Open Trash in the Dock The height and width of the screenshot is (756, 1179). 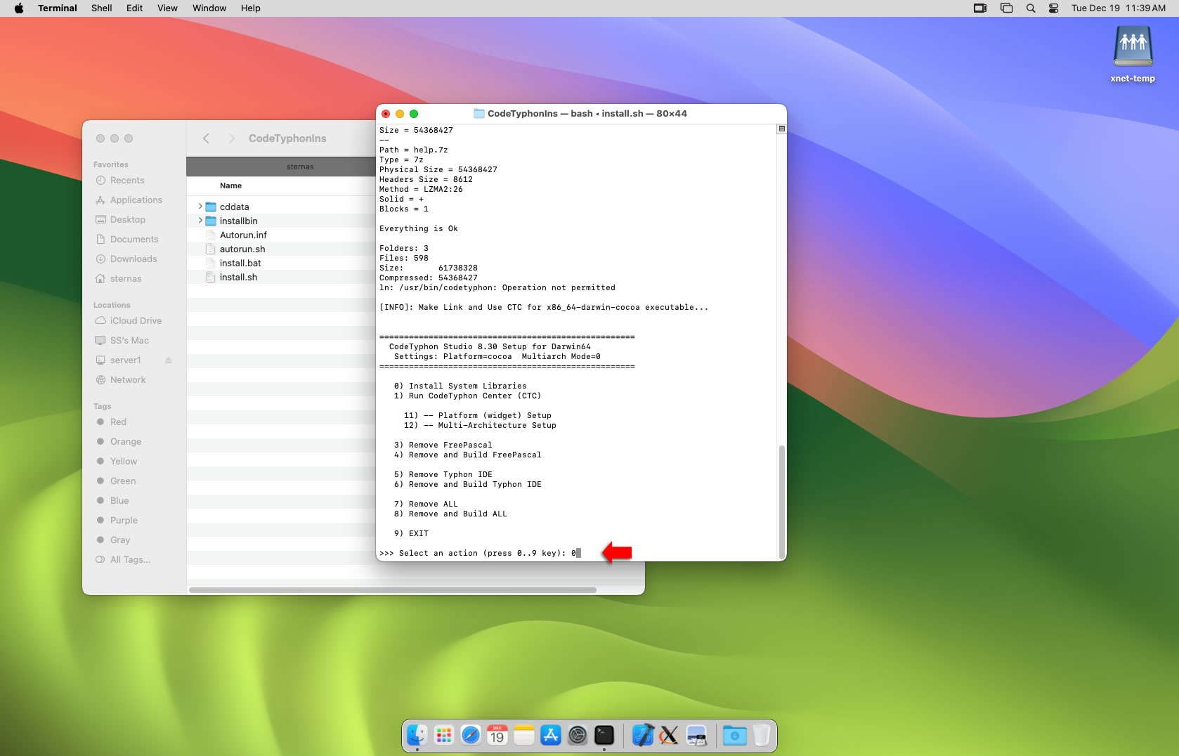coord(762,736)
